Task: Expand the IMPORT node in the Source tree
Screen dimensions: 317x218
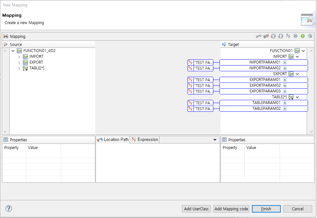Action: 19,56
